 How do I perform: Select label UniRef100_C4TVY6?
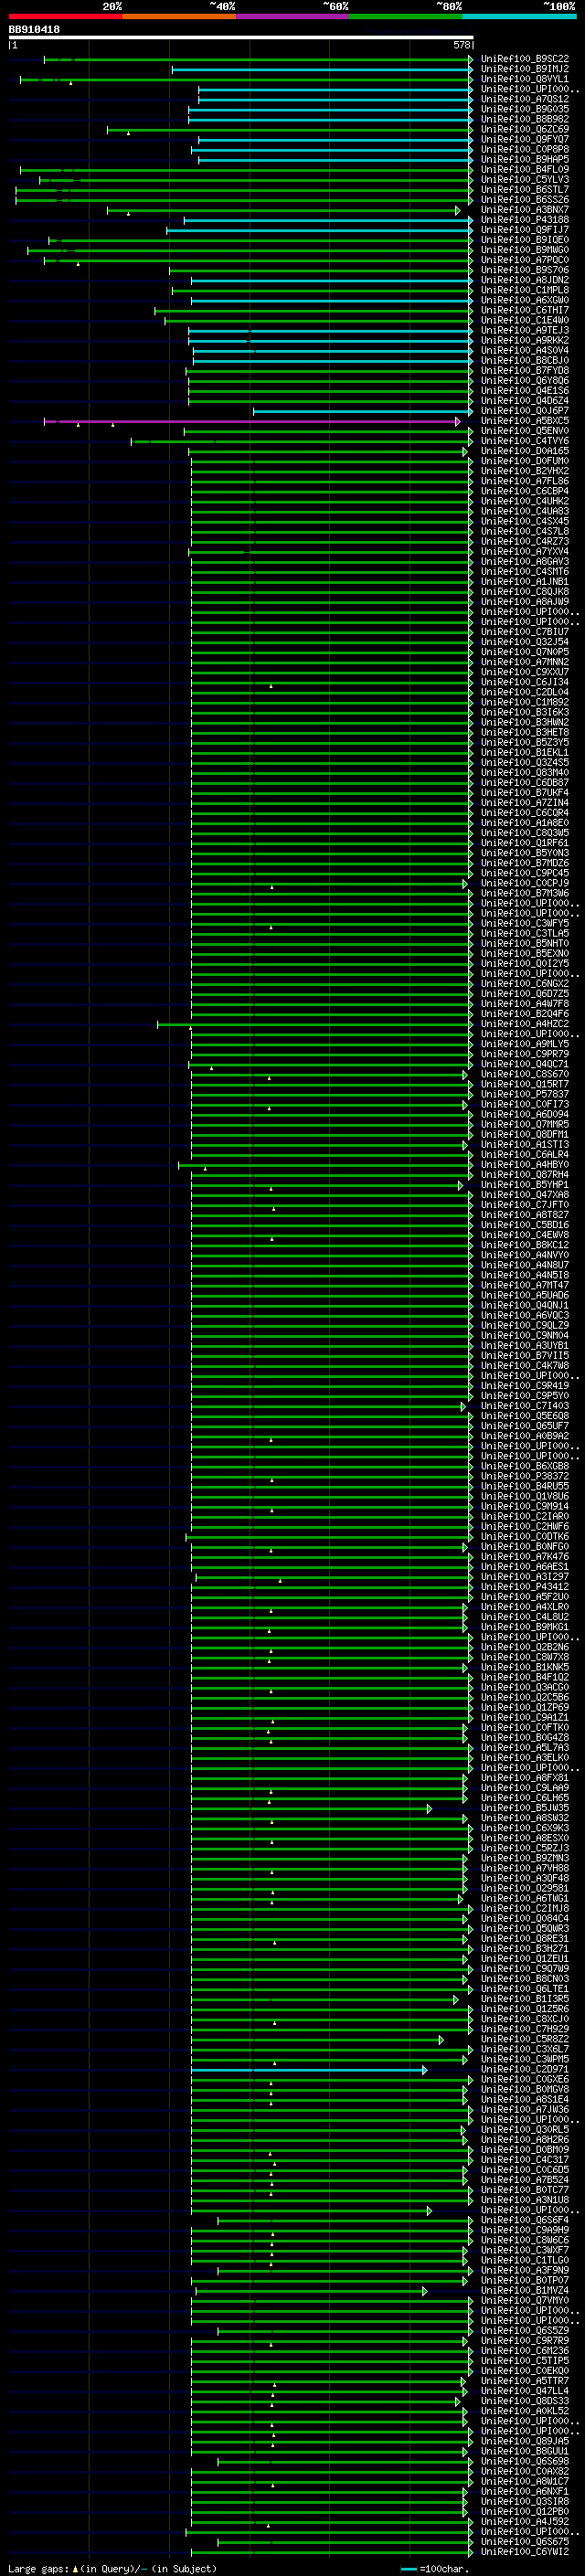click(x=524, y=441)
